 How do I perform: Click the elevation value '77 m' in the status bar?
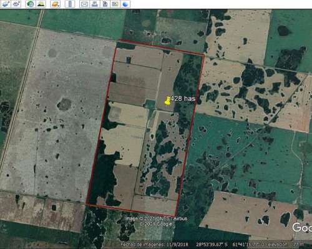coord(299,244)
